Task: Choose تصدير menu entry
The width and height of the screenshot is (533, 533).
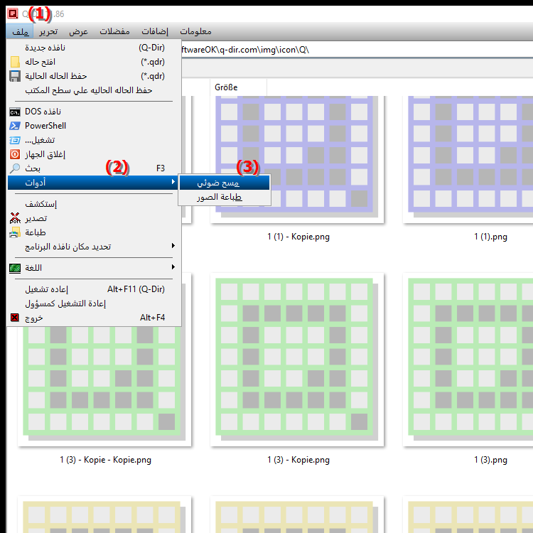Action: pos(94,218)
